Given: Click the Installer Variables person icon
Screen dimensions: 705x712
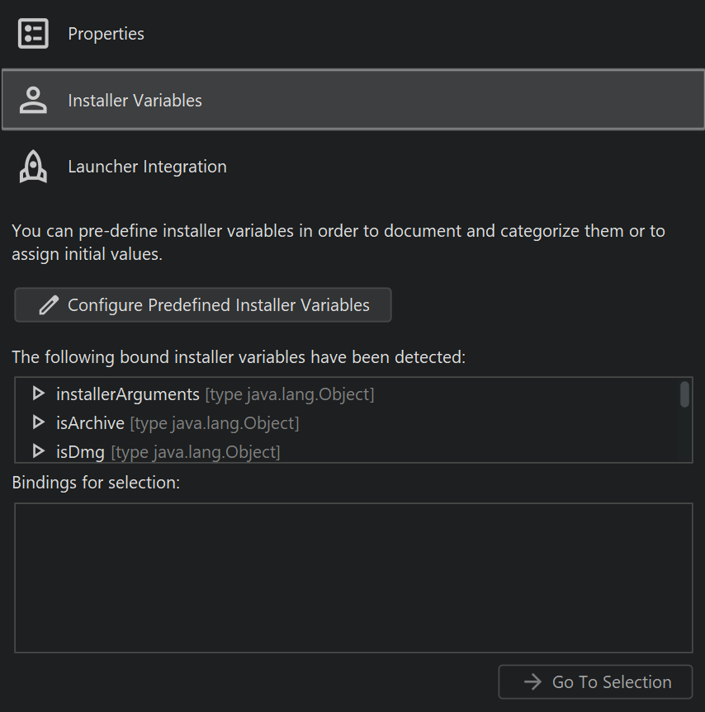Looking at the screenshot, I should 33,101.
